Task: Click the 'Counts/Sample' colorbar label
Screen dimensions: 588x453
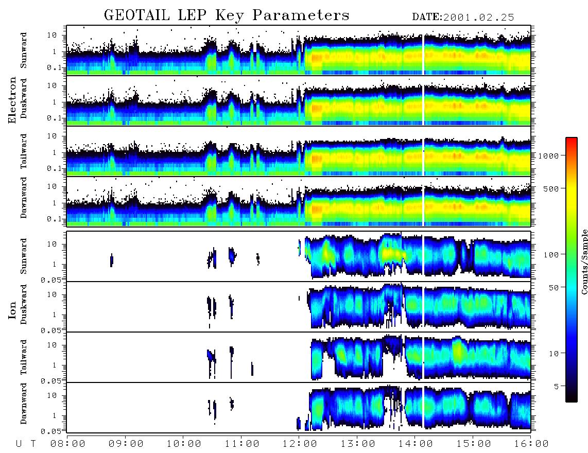Action: [584, 262]
